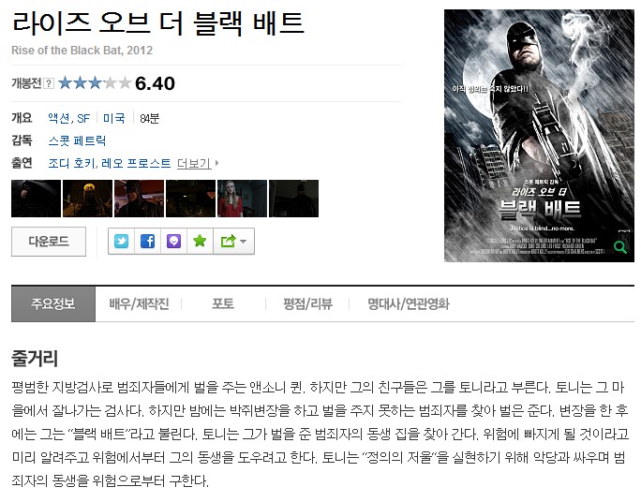This screenshot has width=641, height=502.
Task: Open the actor link 레오 프로스트
Action: pyautogui.click(x=136, y=163)
